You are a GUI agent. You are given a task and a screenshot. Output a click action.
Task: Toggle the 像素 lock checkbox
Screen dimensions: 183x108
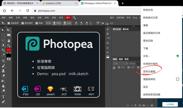(x=119, y=67)
